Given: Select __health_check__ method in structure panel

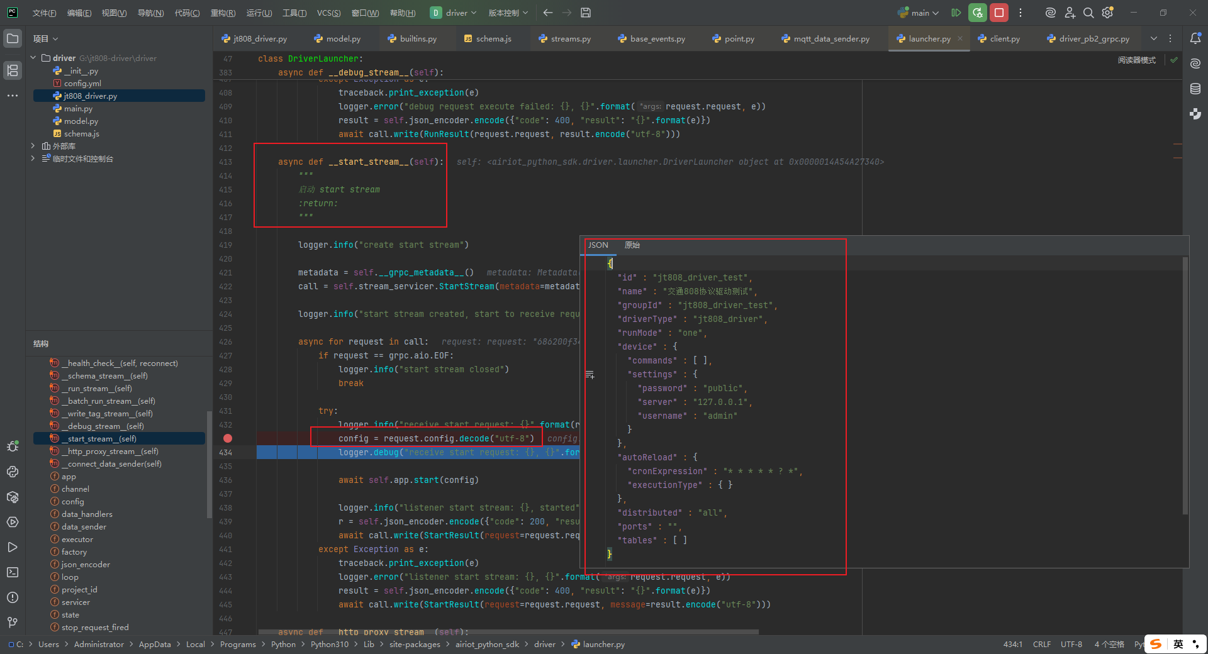Looking at the screenshot, I should point(120,363).
